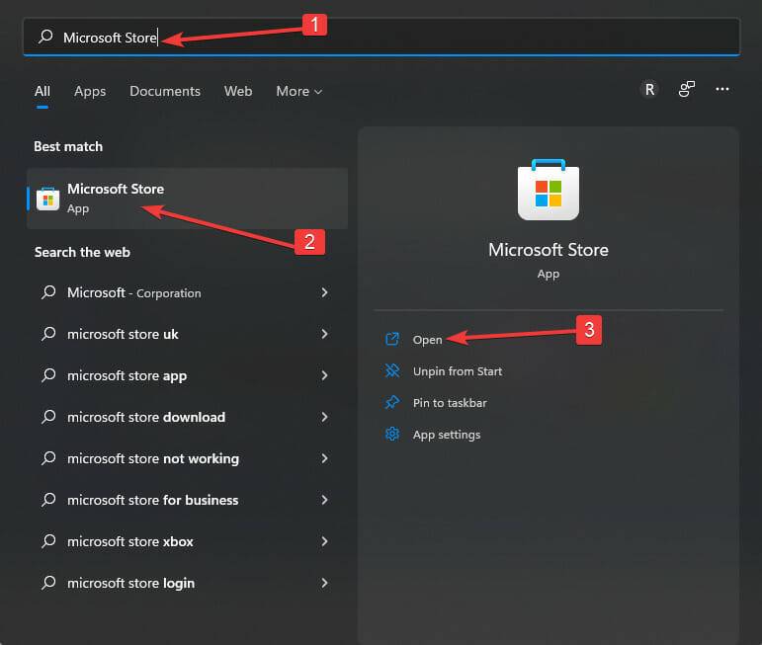The image size is (762, 645).
Task: Click search icon beside microsoft store uk
Action: (x=48, y=334)
